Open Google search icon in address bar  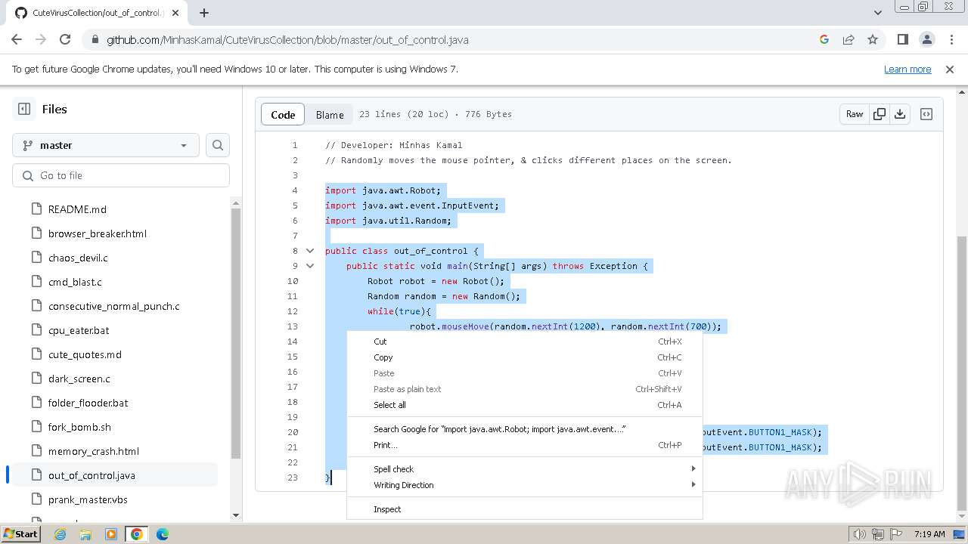(x=824, y=39)
